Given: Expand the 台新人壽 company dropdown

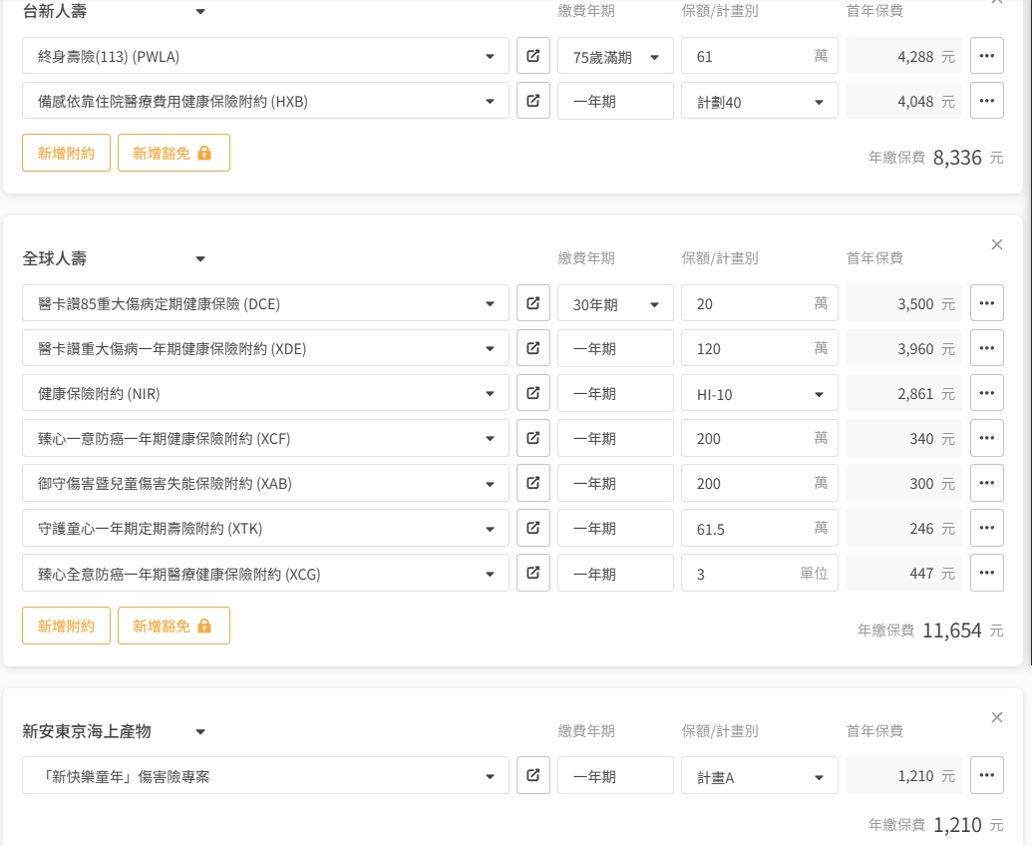Looking at the screenshot, I should coord(200,12).
